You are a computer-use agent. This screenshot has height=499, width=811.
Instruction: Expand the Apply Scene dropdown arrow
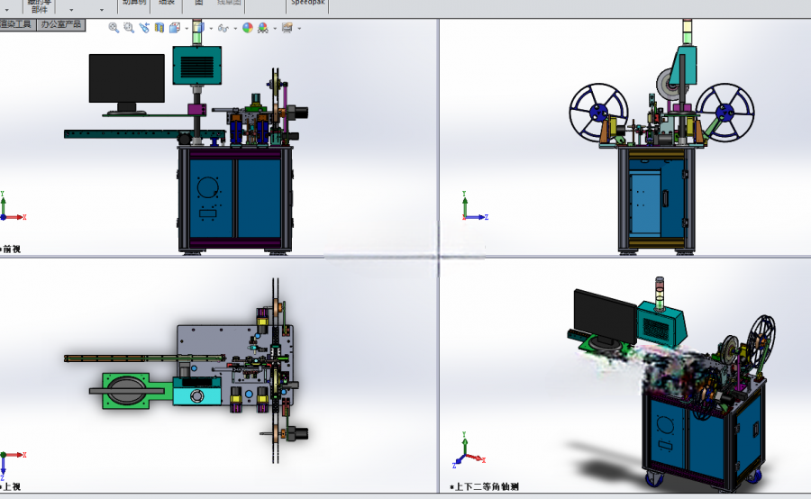(275, 29)
